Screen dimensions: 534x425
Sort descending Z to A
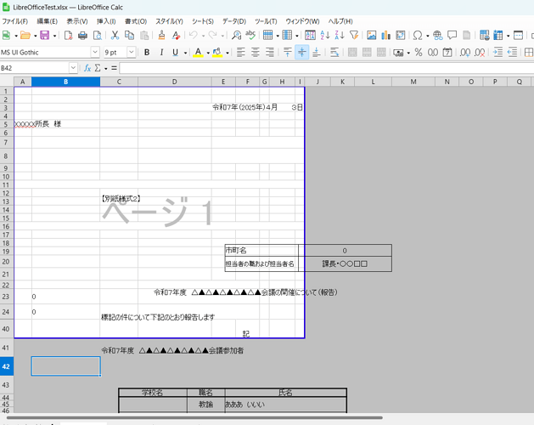[x=340, y=35]
